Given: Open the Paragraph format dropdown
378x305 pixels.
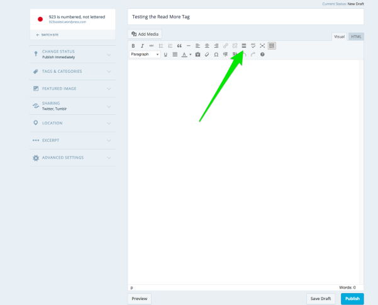Looking at the screenshot, I should click(145, 55).
